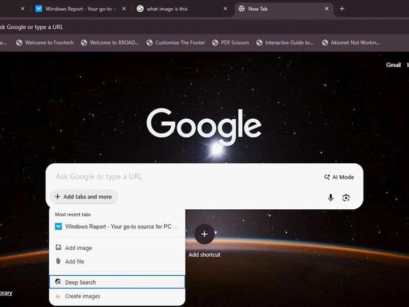Choose Add image from the menu

[117, 248]
